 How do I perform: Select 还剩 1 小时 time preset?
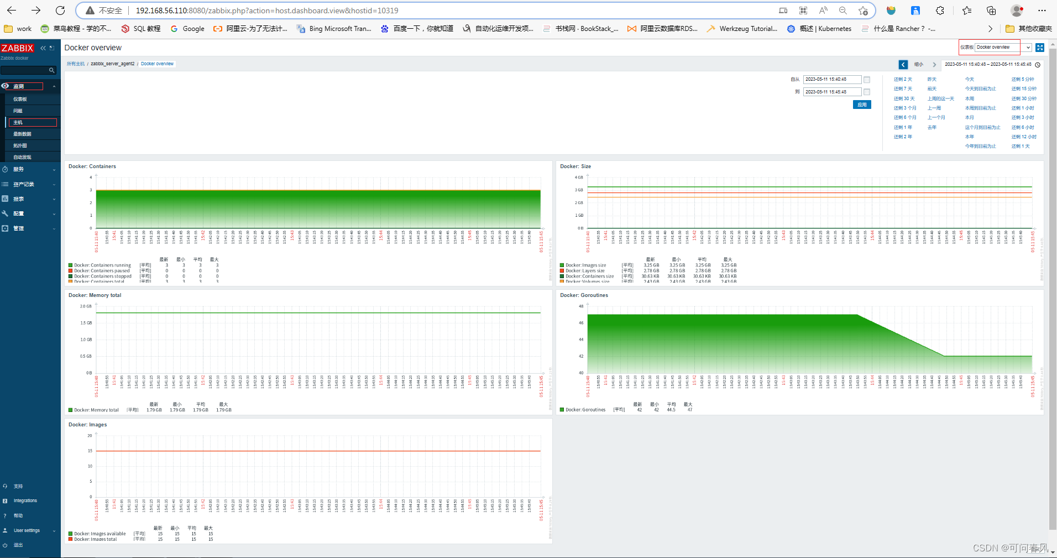[x=1023, y=108]
